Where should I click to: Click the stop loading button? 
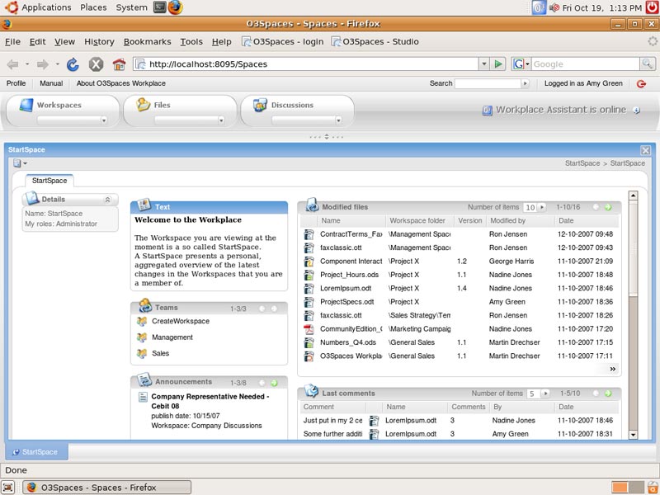(96, 64)
